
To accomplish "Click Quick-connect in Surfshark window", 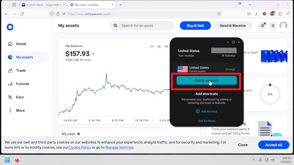I will (x=207, y=81).
